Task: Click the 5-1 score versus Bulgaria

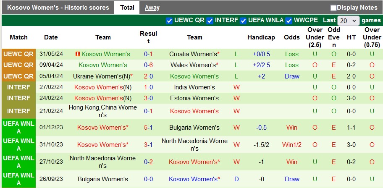Action: point(148,127)
